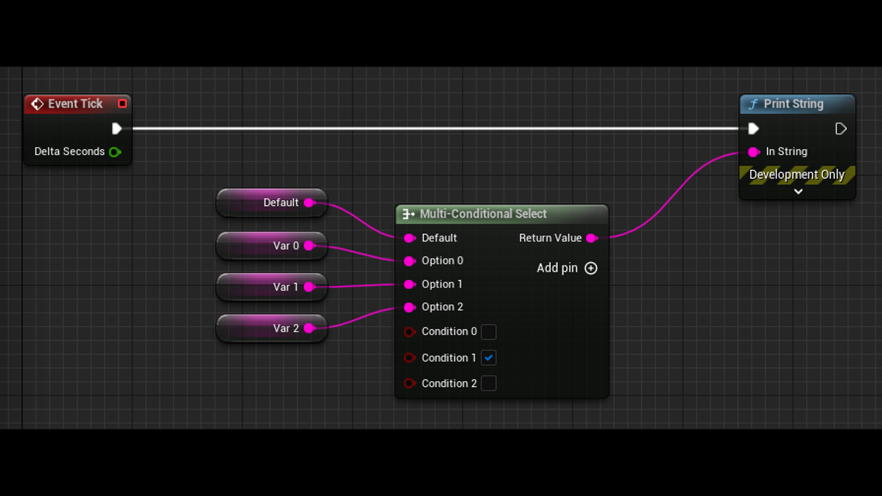Screen dimensions: 882x496
Task: Click the execution output pin on Event Tick
Action: coord(117,129)
